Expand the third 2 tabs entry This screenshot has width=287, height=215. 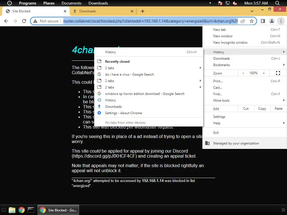(x=149, y=87)
